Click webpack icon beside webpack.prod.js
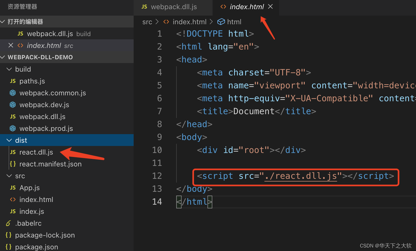This screenshot has width=416, height=251. point(13,128)
